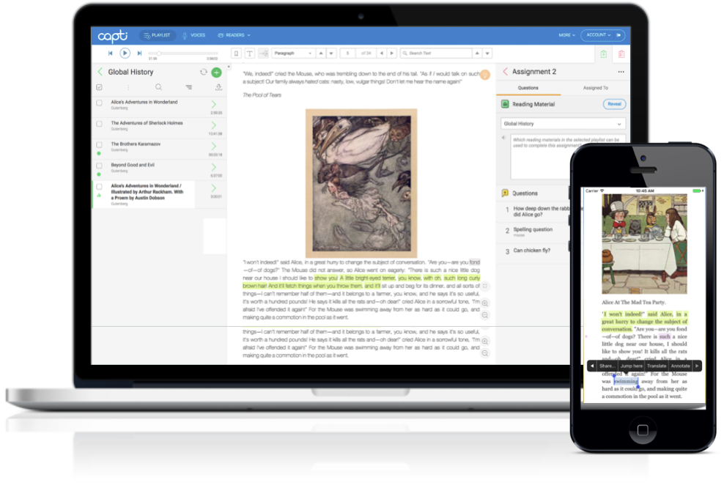Toggle the auto-scroll arrow icon
Image resolution: width=724 pixels, height=488 pixels.
263,53
